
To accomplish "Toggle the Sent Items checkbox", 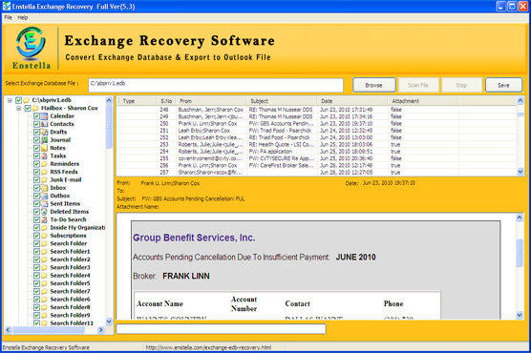I will pos(36,204).
